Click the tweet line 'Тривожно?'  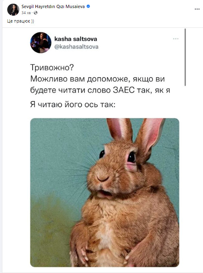point(52,68)
